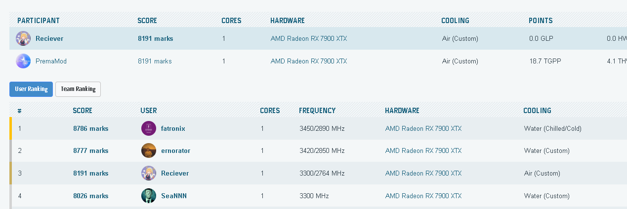Sort by the SCORE column header in the ranking
Image resolution: width=627 pixels, height=209 pixels.
[x=83, y=111]
